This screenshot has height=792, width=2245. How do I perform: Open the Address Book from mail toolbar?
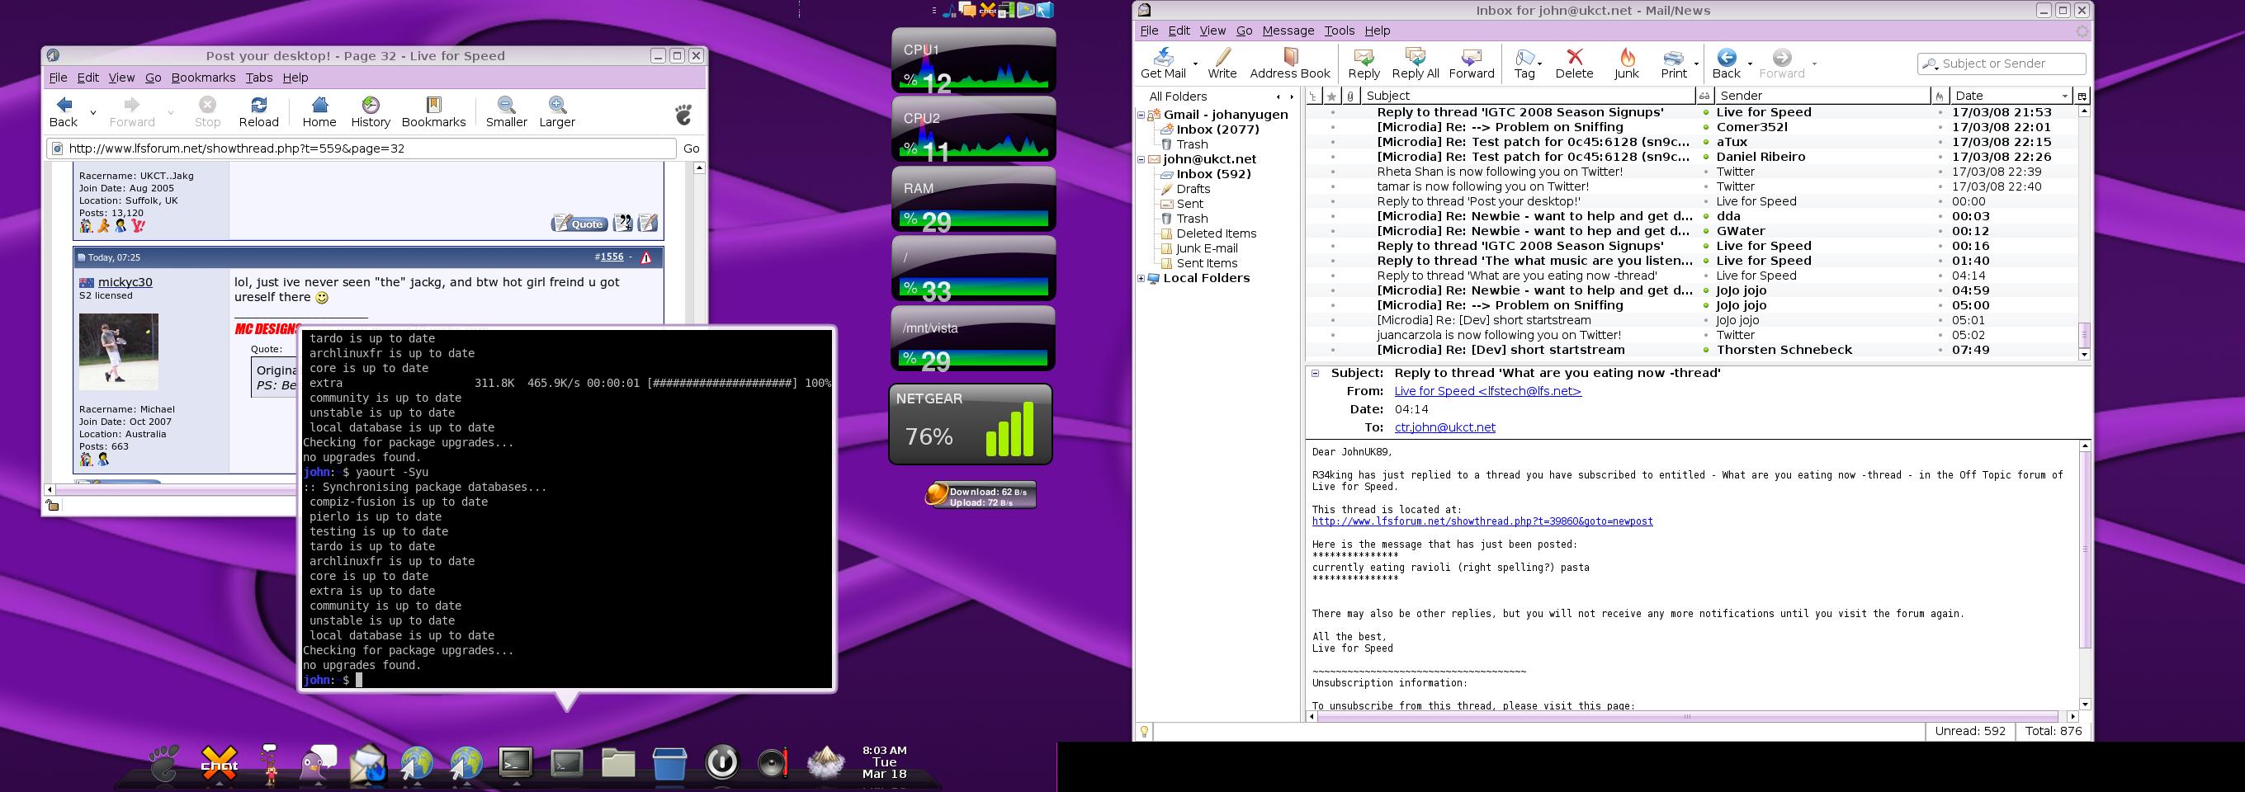(x=1290, y=64)
